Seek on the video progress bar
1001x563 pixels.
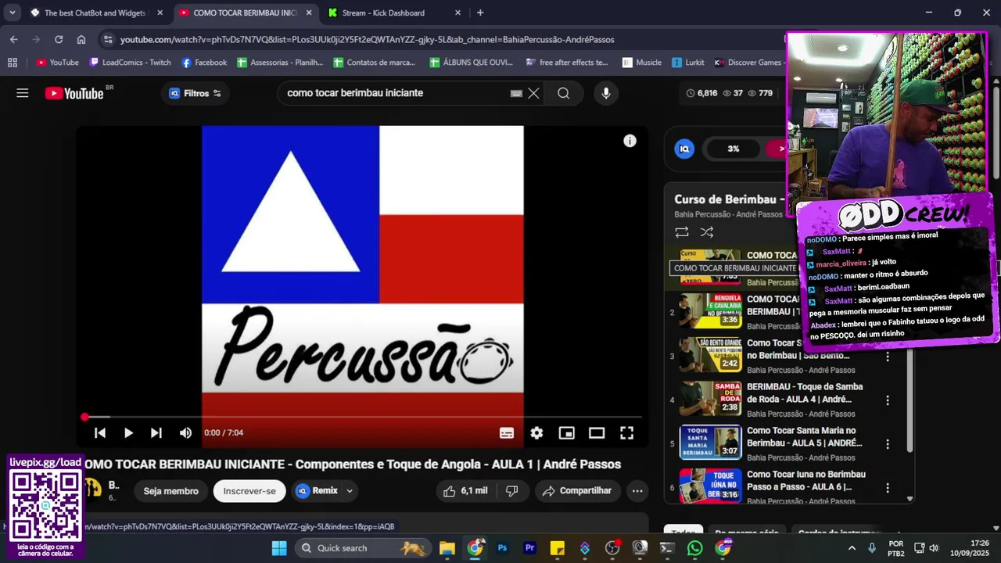click(x=363, y=417)
